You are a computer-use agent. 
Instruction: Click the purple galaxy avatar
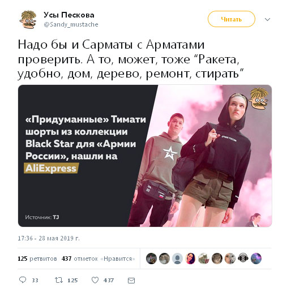click(256, 259)
